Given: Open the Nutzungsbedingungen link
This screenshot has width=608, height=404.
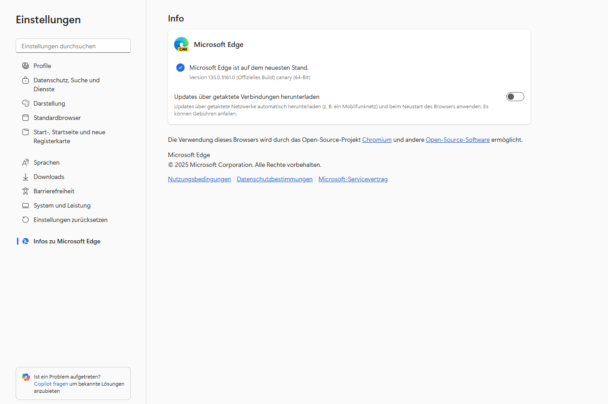Looking at the screenshot, I should point(199,179).
